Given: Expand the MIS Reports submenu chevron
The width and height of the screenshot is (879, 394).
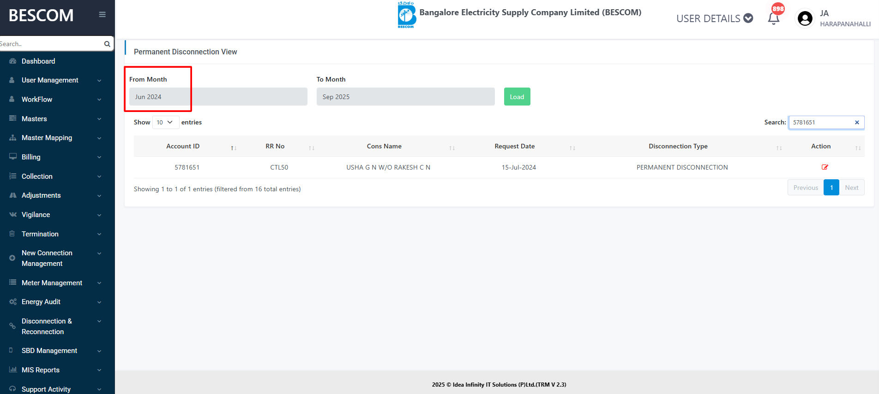Looking at the screenshot, I should point(99,370).
